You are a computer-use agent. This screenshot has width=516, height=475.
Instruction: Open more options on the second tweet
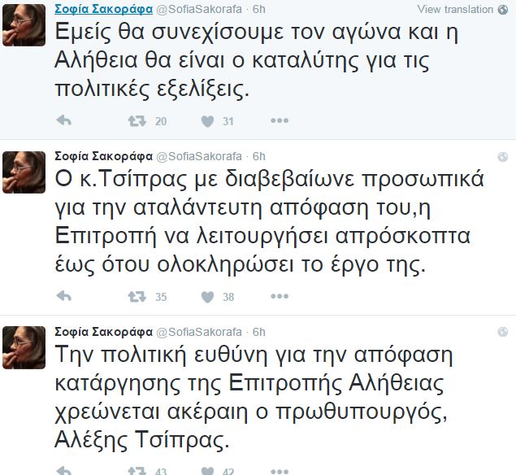pos(279,297)
